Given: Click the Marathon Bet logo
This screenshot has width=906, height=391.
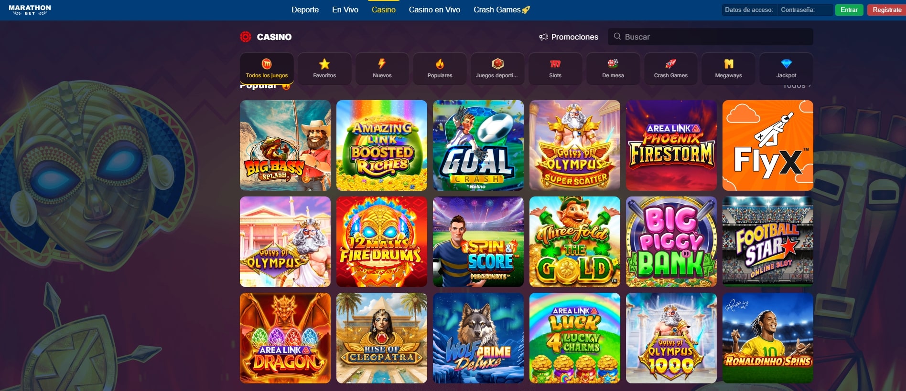Looking at the screenshot, I should [x=30, y=10].
